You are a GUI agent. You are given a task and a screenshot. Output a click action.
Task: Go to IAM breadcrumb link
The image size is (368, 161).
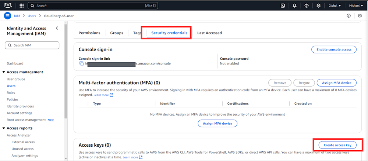(x=17, y=16)
